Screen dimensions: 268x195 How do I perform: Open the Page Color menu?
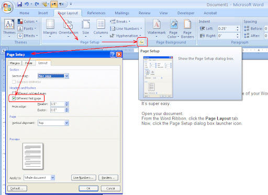(x=173, y=29)
